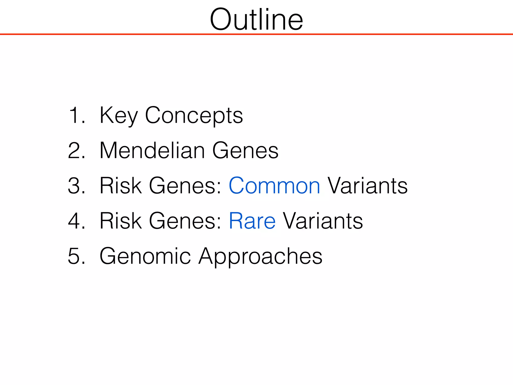Click the list number "3."

tap(77, 186)
